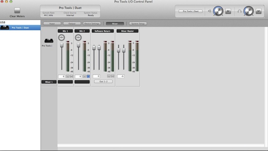Mute the Mic 1 channel

click(x=71, y=76)
